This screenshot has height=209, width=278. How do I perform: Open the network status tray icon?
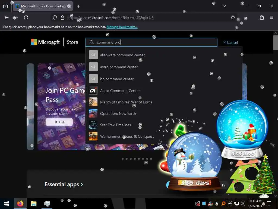pyautogui.click(x=236, y=204)
